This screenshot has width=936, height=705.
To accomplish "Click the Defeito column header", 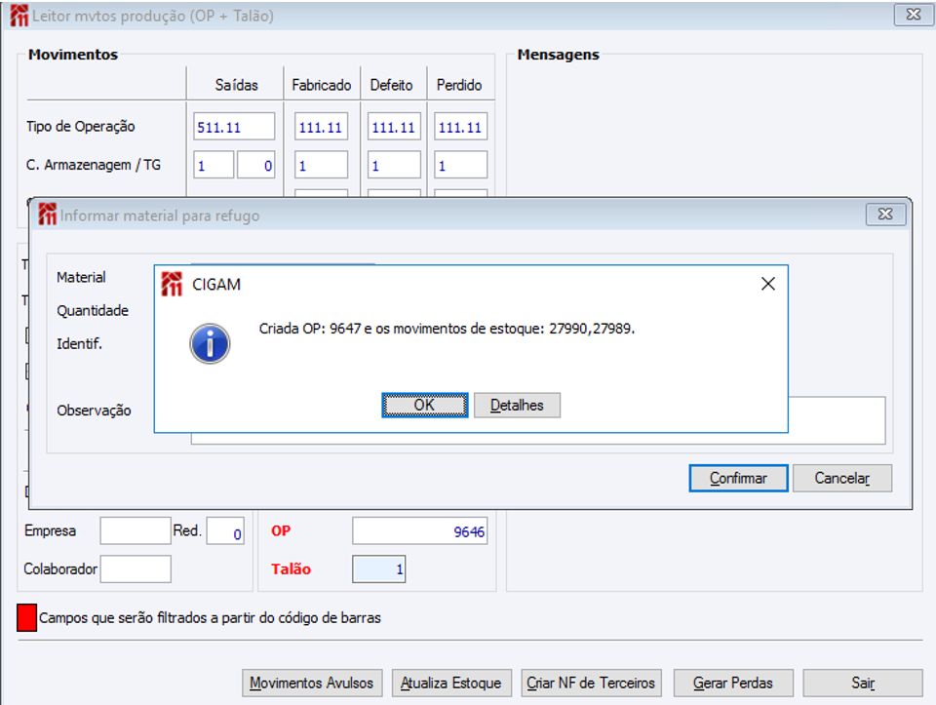I will point(392,85).
